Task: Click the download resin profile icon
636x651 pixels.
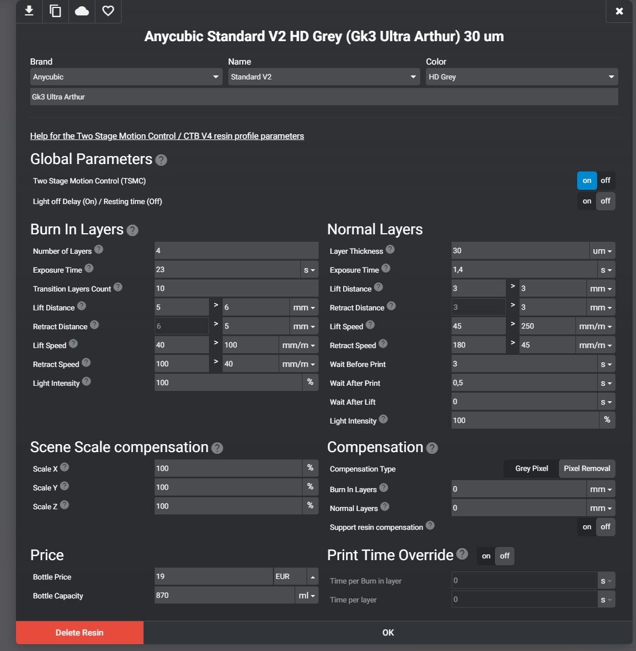Action: pyautogui.click(x=29, y=11)
